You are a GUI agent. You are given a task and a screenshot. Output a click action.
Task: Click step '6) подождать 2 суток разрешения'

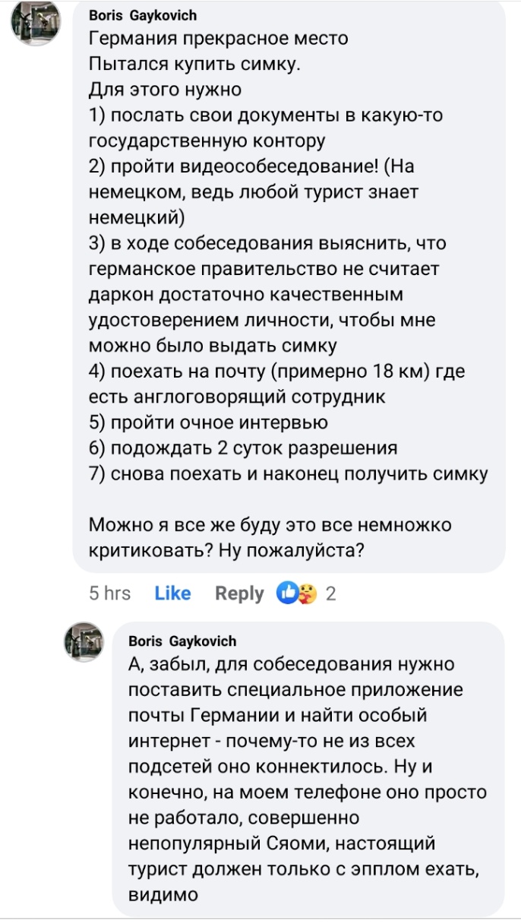point(243,448)
